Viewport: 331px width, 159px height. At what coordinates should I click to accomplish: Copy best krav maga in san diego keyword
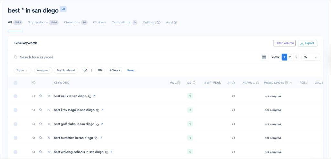coord(98,110)
